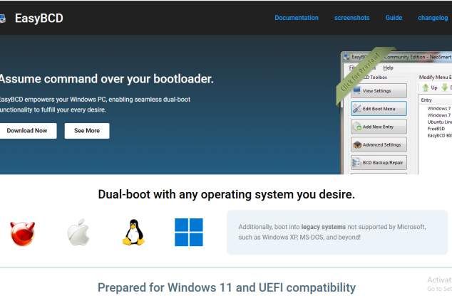
Task: Click the EasyBCD site title
Action: [39, 18]
